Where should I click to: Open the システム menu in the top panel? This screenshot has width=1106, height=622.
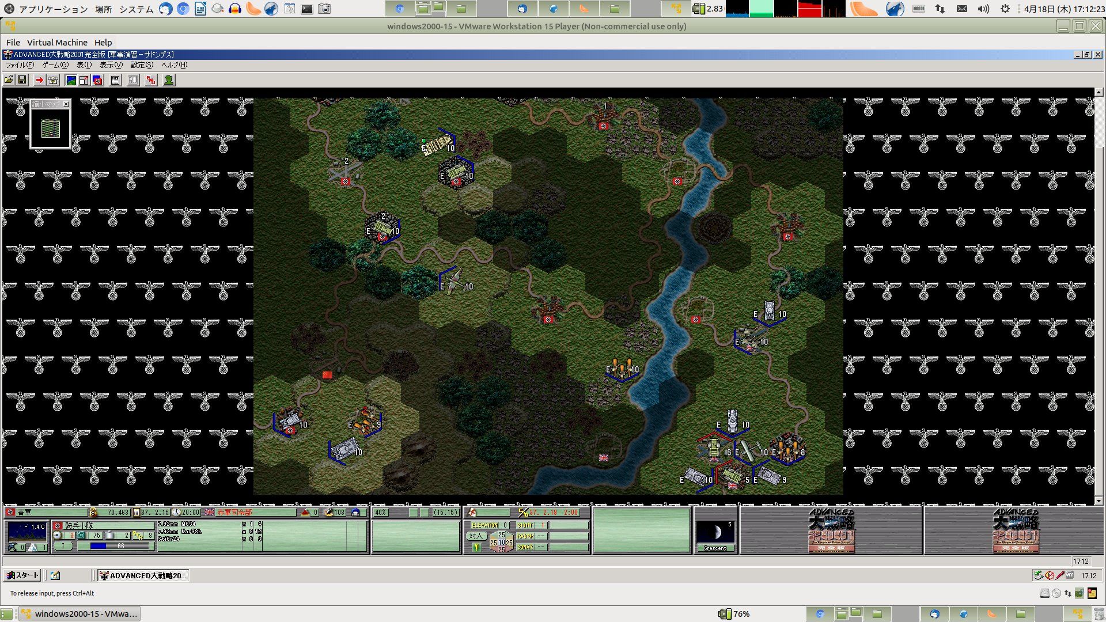point(137,9)
